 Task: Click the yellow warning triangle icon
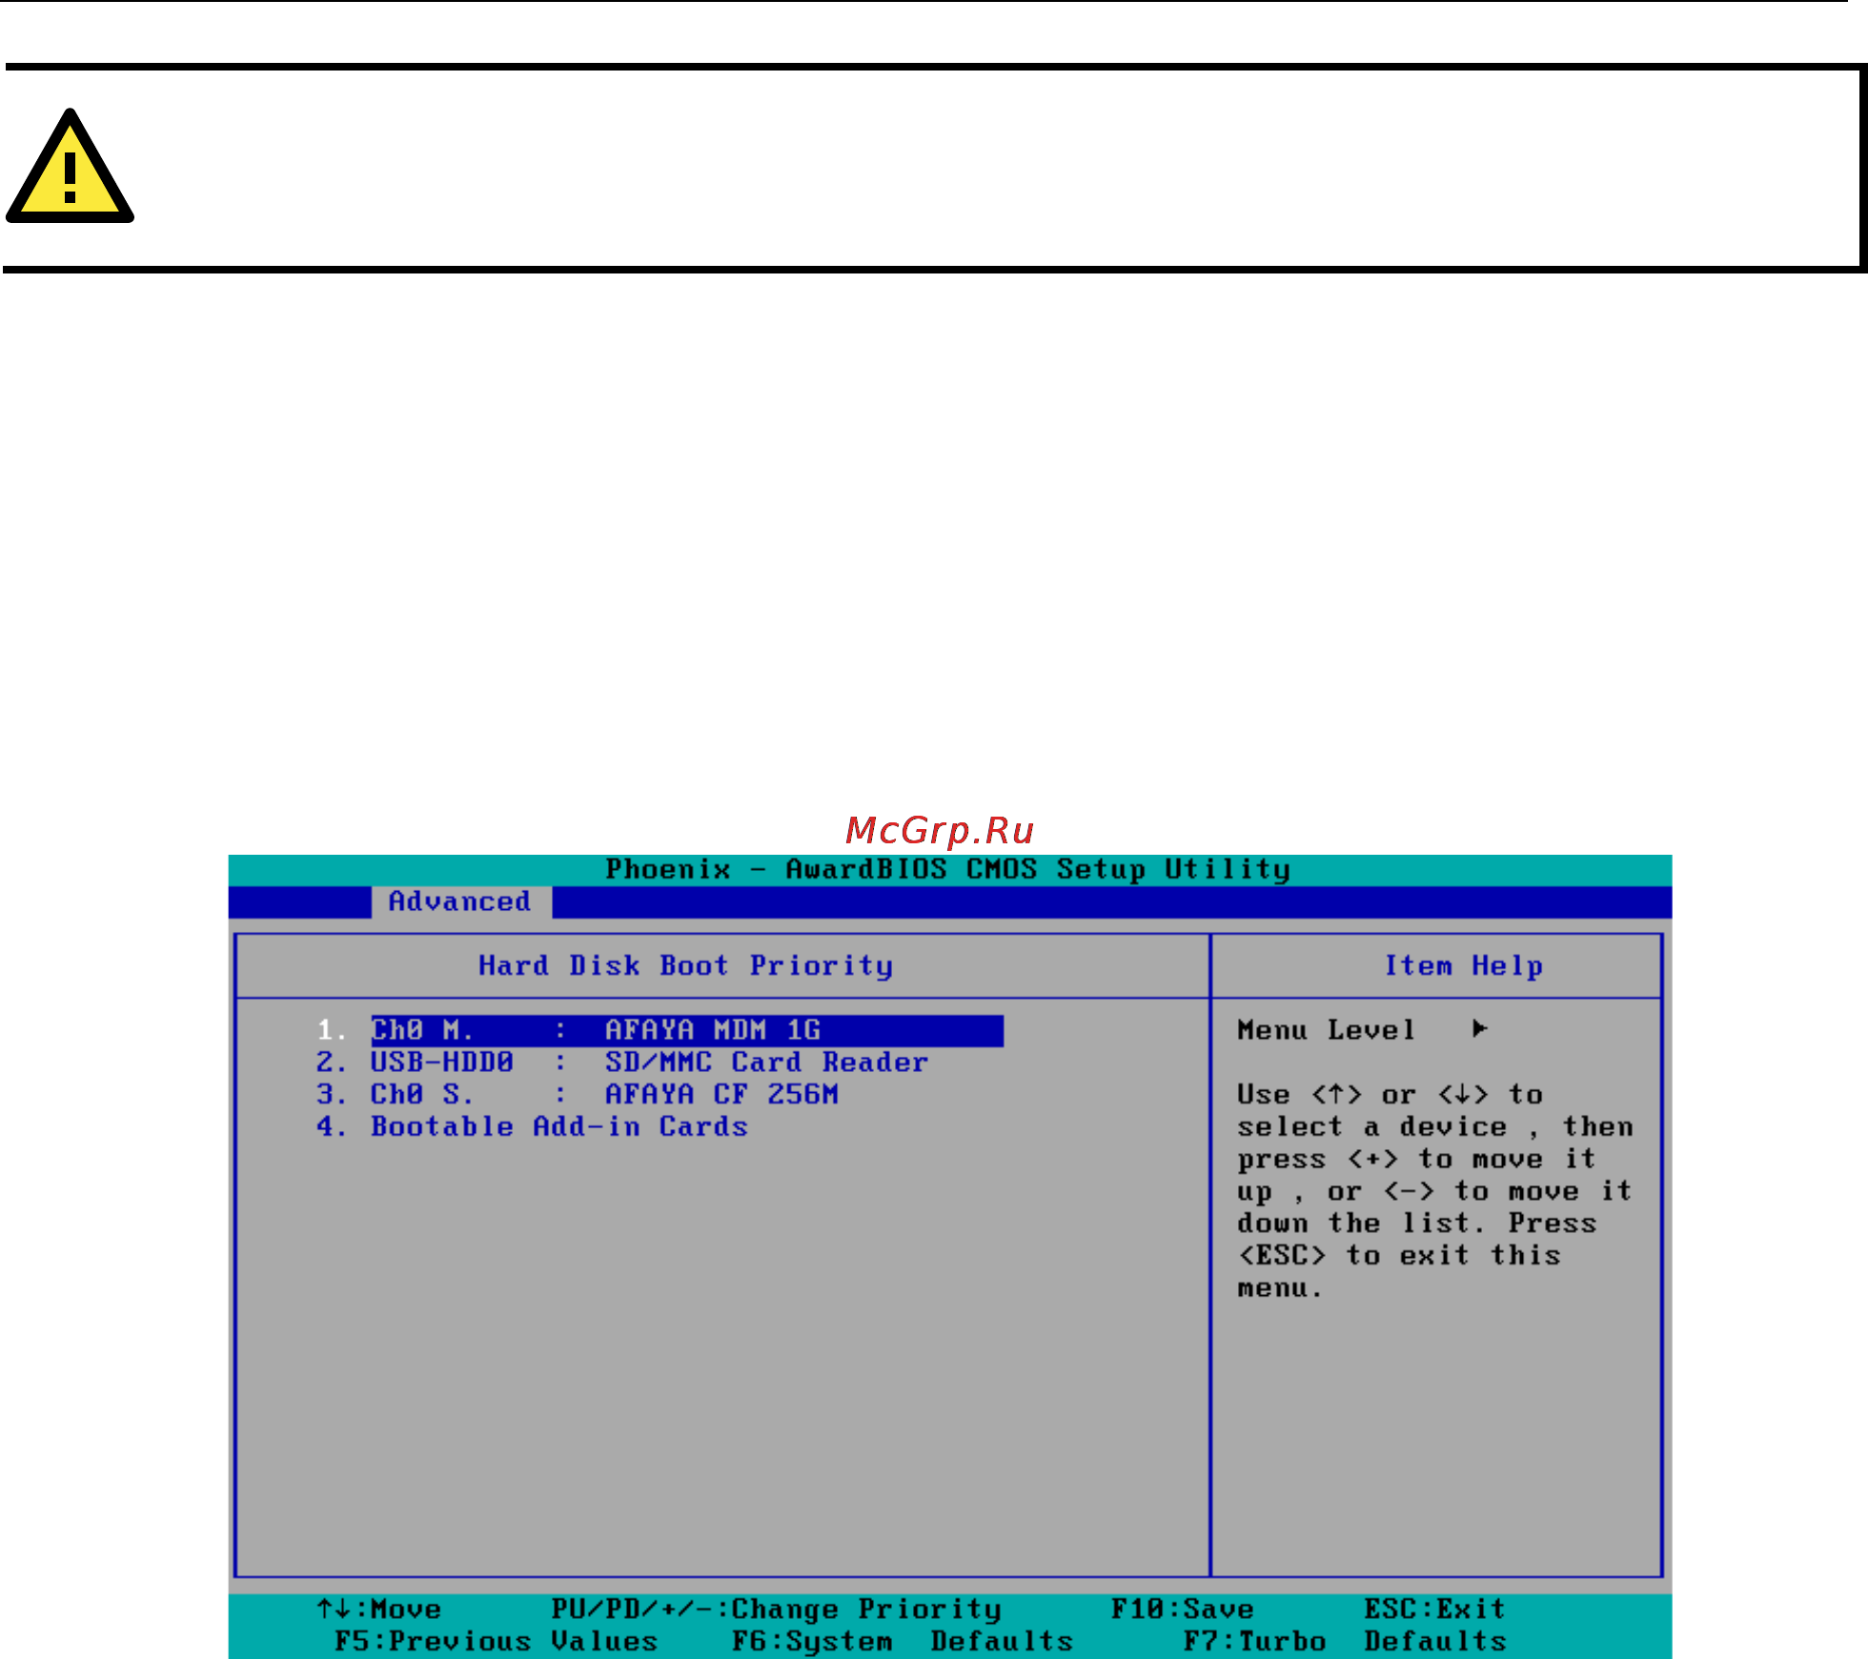[70, 167]
